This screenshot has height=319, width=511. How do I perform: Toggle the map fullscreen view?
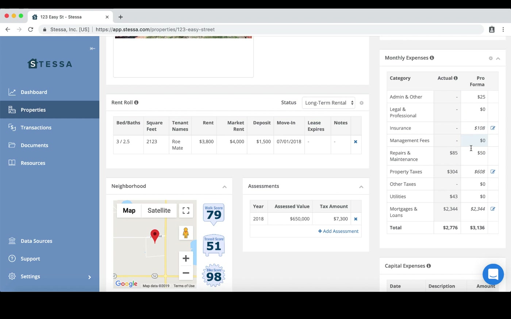(186, 210)
